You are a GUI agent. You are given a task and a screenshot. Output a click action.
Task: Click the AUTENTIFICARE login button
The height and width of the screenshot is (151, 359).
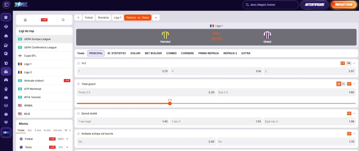click(314, 5)
